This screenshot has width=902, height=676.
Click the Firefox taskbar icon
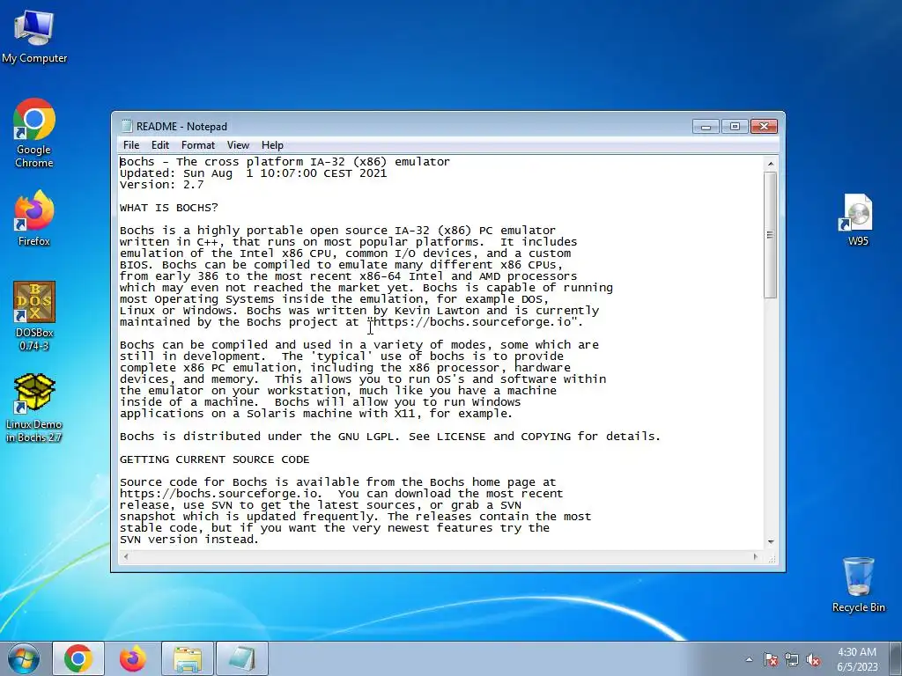pos(132,658)
